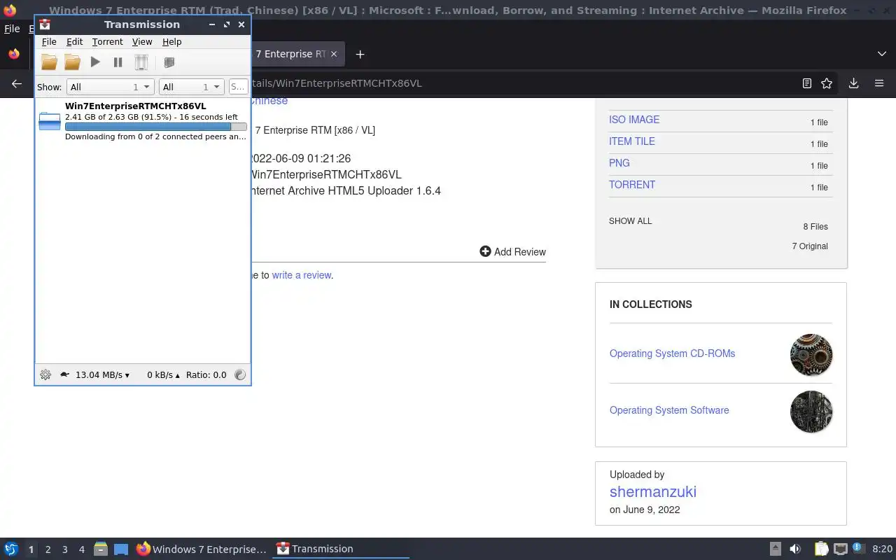Open second tracker filter All dropdown

(191, 87)
